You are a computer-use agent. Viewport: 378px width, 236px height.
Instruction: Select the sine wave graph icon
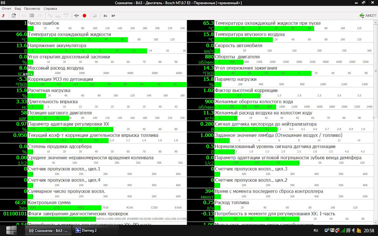coord(50,16)
